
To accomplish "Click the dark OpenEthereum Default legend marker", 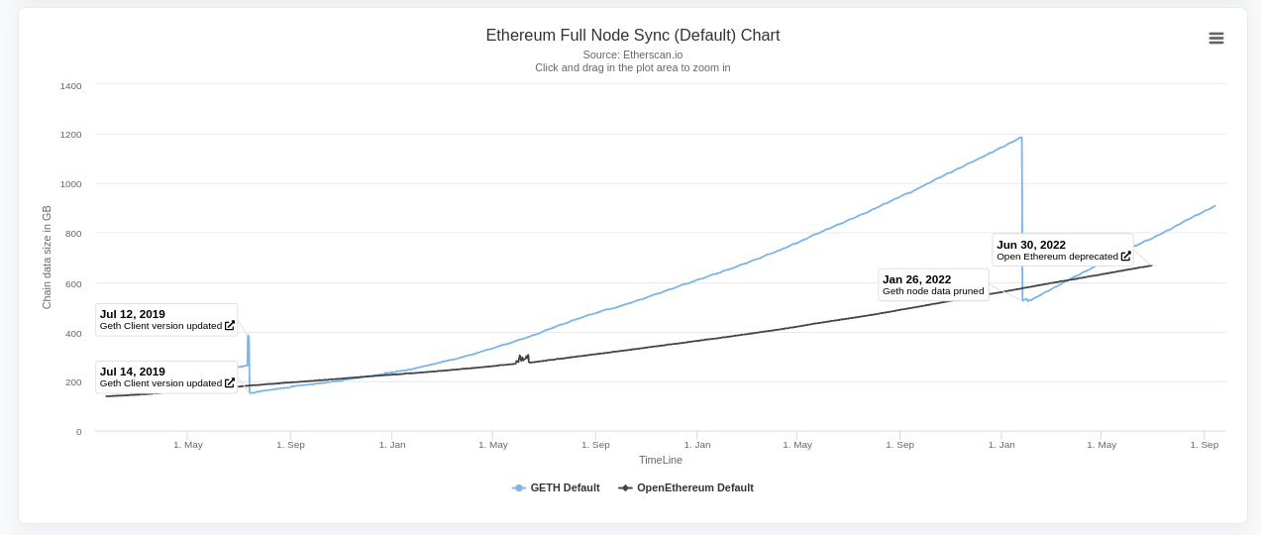I will pos(625,487).
